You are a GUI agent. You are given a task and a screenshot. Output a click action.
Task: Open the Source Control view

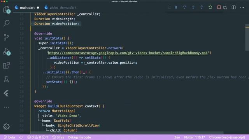coord(6,37)
